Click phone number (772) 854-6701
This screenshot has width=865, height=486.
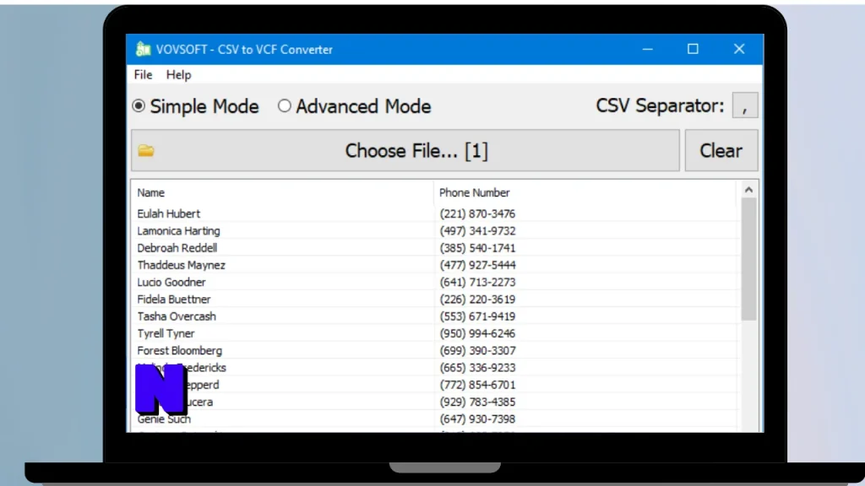477,384
